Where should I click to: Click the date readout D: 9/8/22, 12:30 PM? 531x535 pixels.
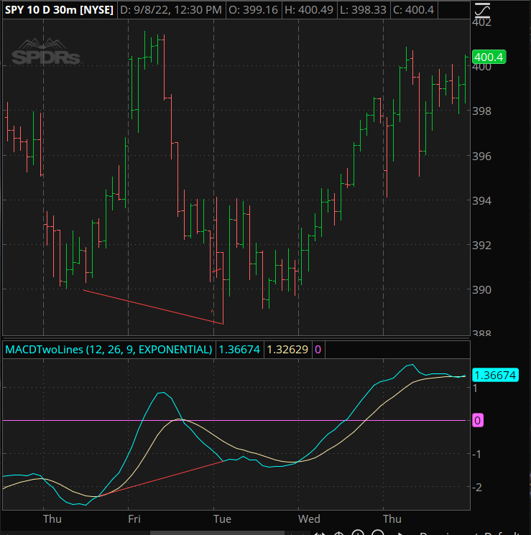coord(171,10)
